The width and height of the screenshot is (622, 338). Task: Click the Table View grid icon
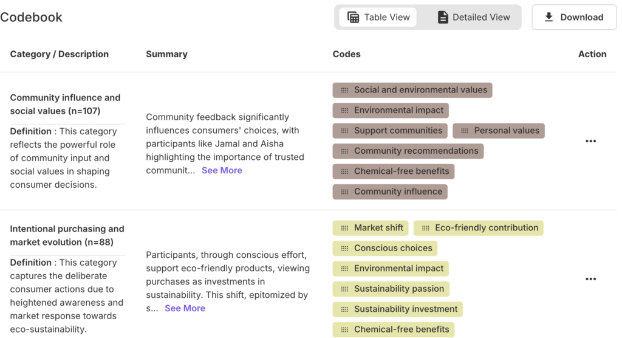353,17
